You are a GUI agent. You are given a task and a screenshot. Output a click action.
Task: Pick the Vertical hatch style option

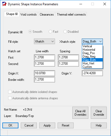92,46
